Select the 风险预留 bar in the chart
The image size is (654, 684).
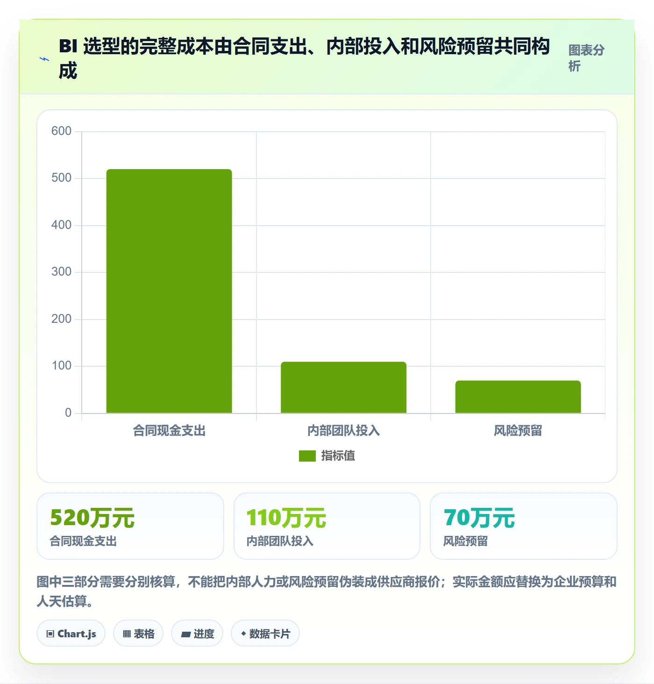(x=518, y=397)
